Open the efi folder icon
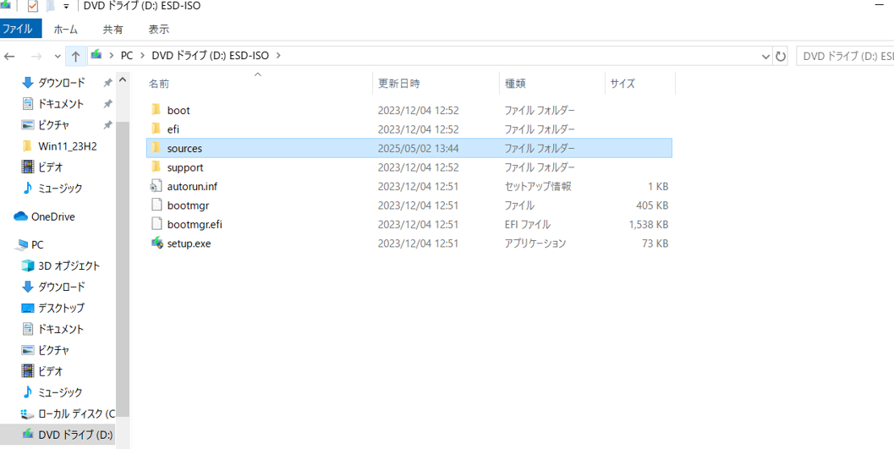 click(156, 129)
